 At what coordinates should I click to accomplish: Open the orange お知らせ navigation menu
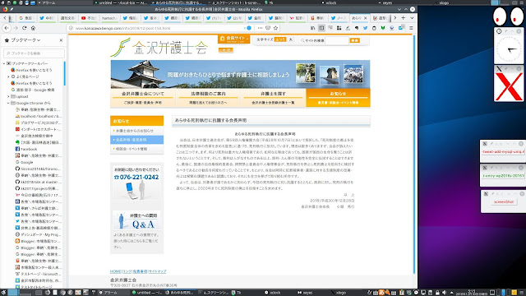coord(338,98)
